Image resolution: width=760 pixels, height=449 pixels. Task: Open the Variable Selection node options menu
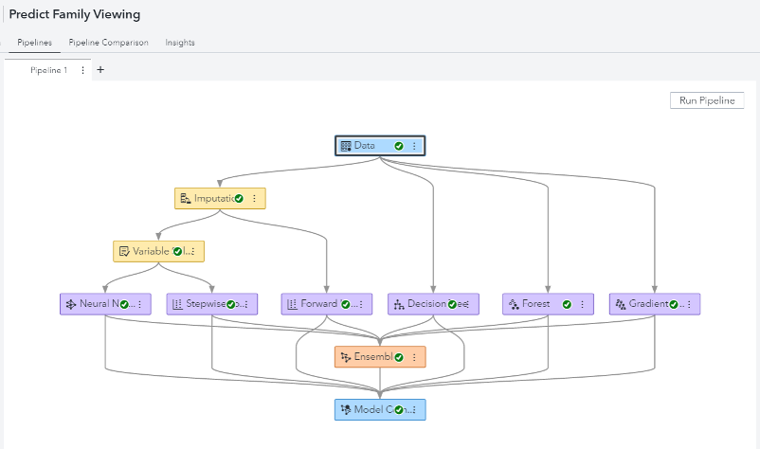coord(193,251)
